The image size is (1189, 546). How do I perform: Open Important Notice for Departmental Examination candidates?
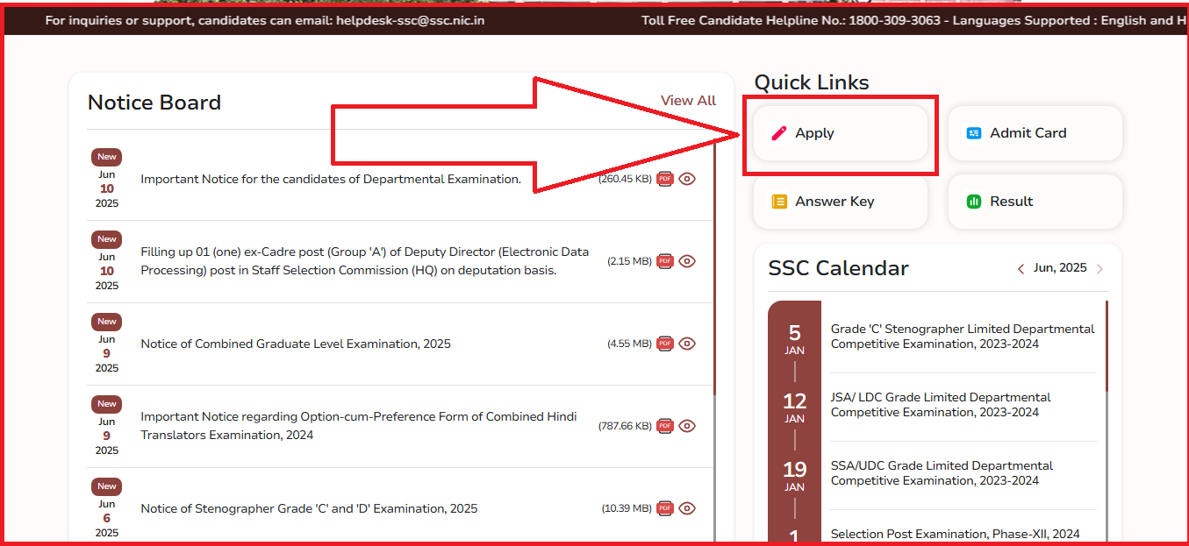331,179
